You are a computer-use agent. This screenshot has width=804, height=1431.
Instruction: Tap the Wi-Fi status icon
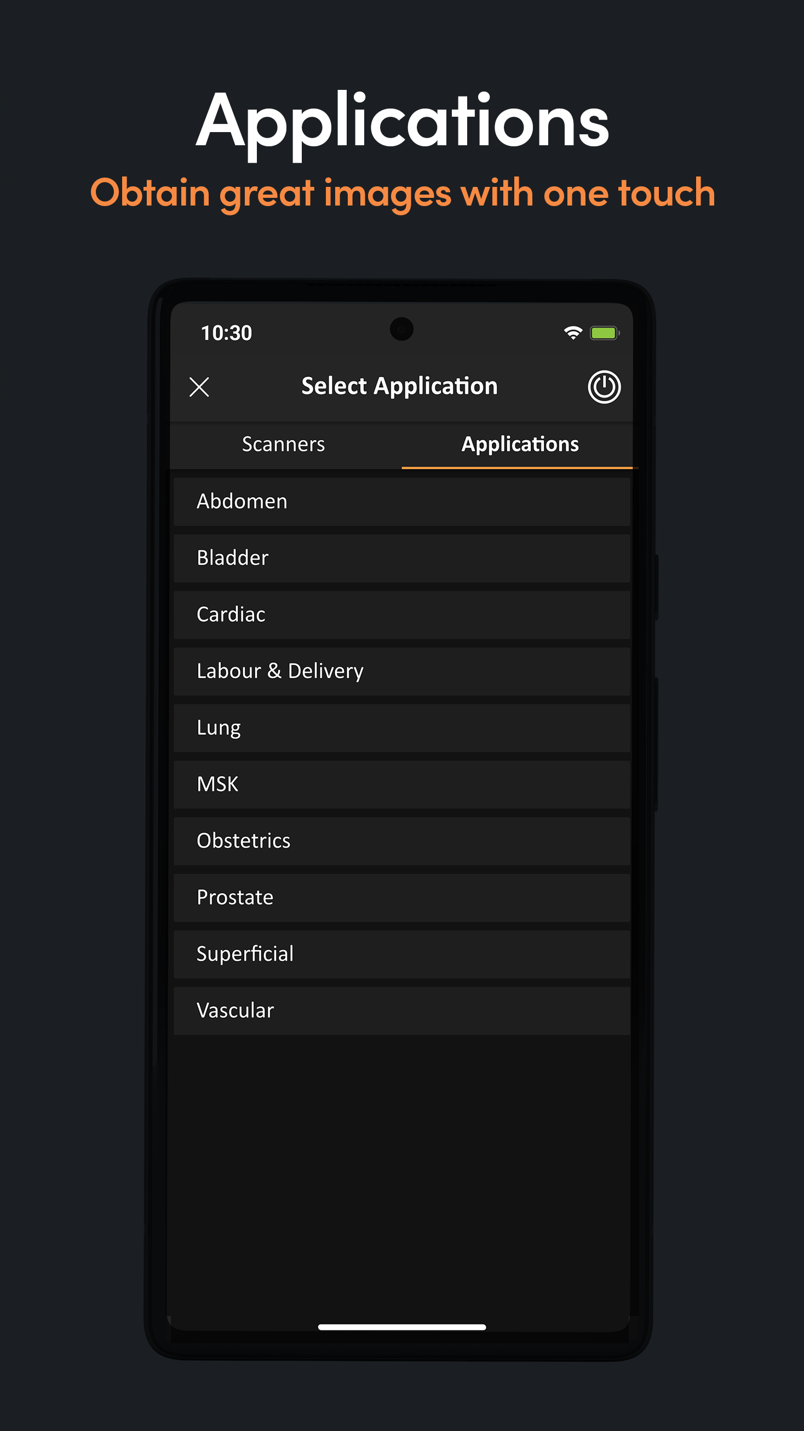tap(573, 333)
